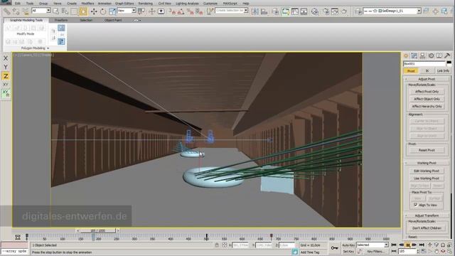Open the Modifiers menu

pyautogui.click(x=87, y=3)
